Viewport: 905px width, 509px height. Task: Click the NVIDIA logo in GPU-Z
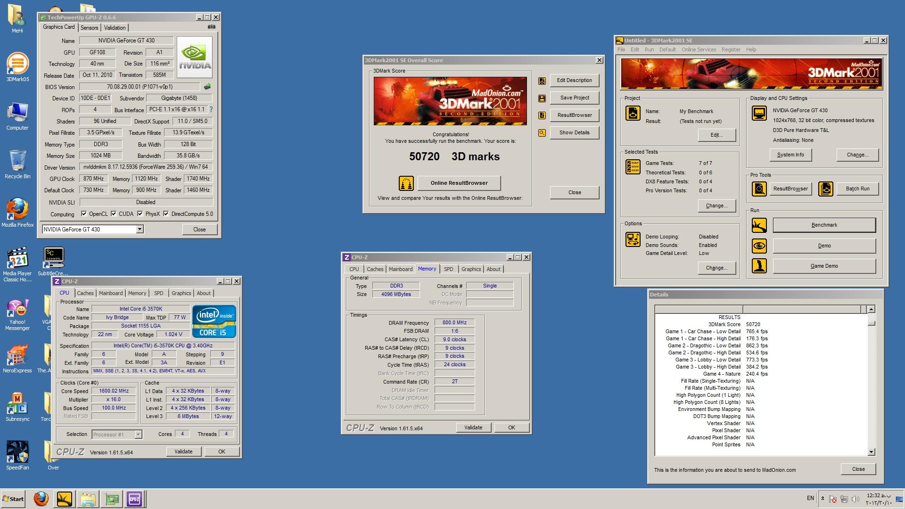coord(195,57)
